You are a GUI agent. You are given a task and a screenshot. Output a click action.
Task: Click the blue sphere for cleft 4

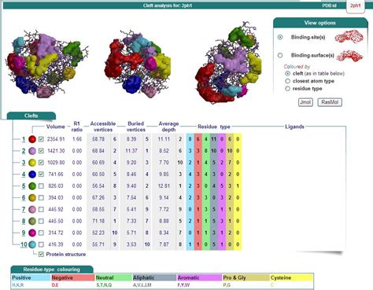[x=32, y=174]
